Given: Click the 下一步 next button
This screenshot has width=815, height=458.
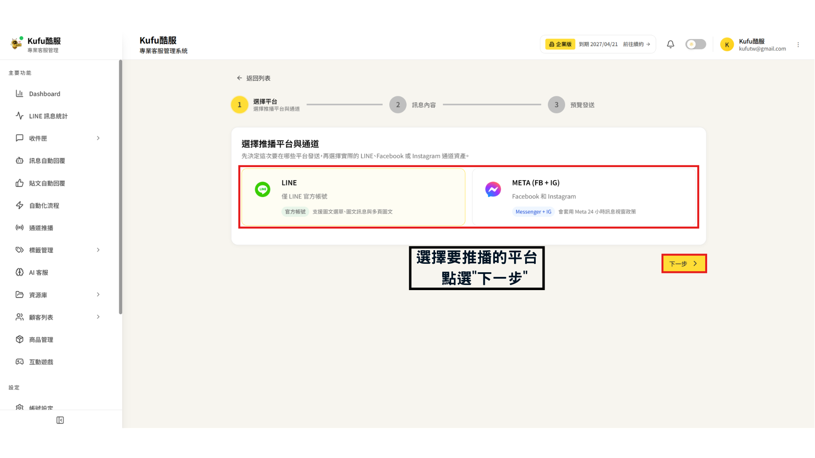Looking at the screenshot, I should point(684,263).
